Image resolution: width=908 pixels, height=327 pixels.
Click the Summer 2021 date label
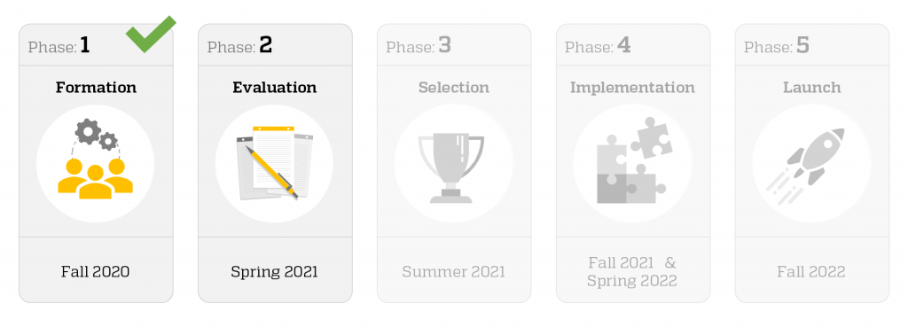(453, 271)
